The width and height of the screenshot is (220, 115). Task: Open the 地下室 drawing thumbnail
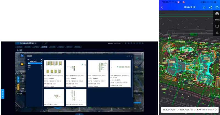pos(54,96)
